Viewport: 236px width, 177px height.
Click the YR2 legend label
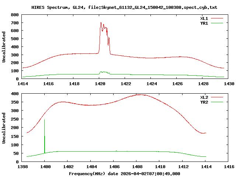[x=204, y=102]
